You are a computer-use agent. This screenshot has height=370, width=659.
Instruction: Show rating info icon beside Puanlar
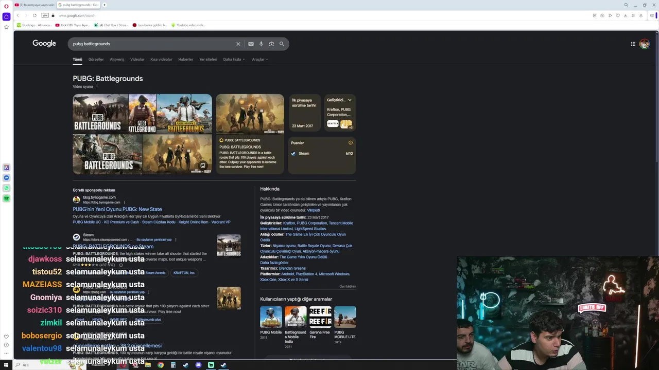pyautogui.click(x=351, y=143)
